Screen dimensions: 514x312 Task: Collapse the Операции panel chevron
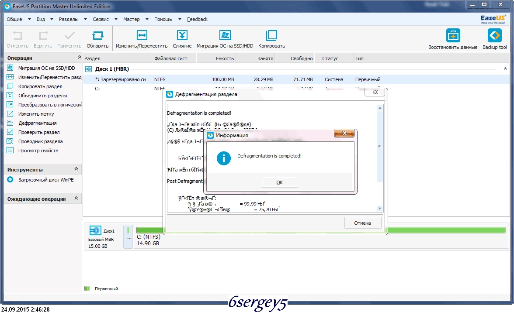tap(80, 57)
